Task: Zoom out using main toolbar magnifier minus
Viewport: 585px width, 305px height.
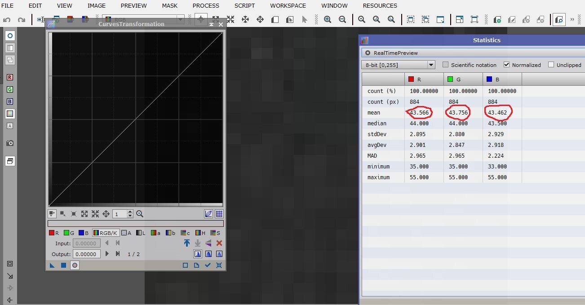Action: pyautogui.click(x=342, y=20)
